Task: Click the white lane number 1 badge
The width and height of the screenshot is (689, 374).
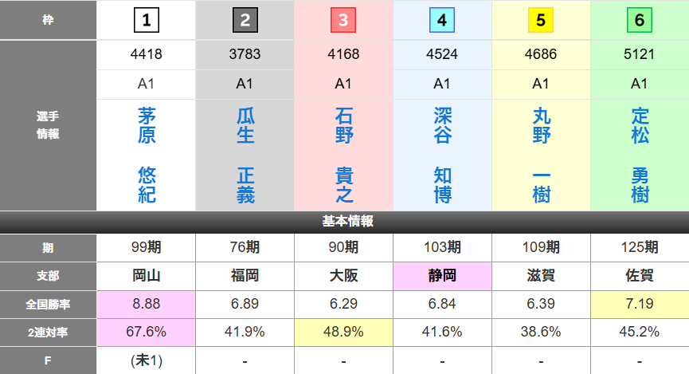Action: [146, 21]
